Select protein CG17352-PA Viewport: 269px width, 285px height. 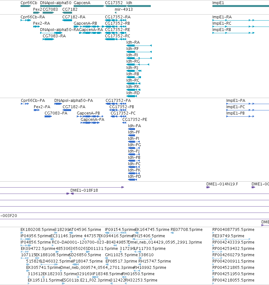tap(116, 104)
